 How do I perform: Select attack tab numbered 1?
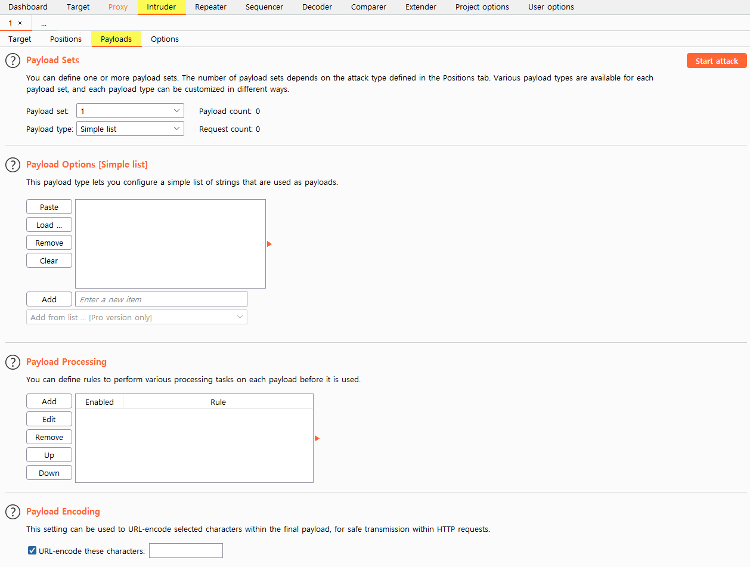click(10, 23)
